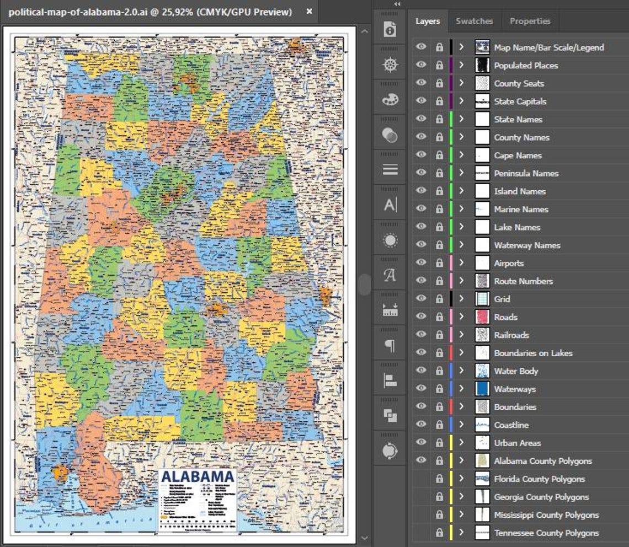
Task: Click the State Capitals layer thumbnail
Action: tap(481, 101)
